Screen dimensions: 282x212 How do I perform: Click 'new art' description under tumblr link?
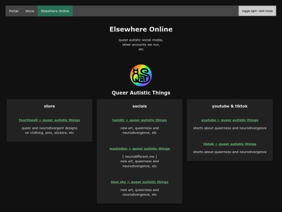139,130
